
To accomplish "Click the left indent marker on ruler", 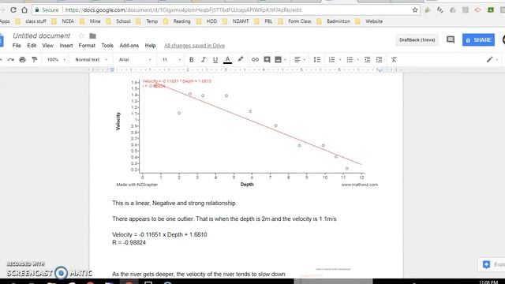I will click(x=112, y=70).
